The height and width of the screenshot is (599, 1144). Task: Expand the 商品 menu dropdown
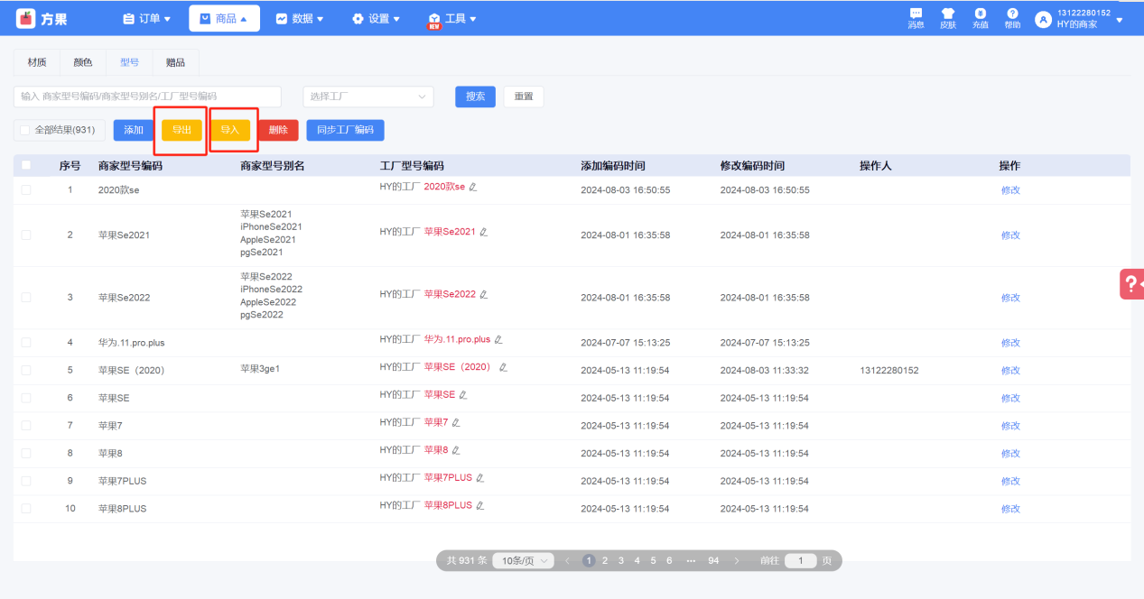(224, 18)
